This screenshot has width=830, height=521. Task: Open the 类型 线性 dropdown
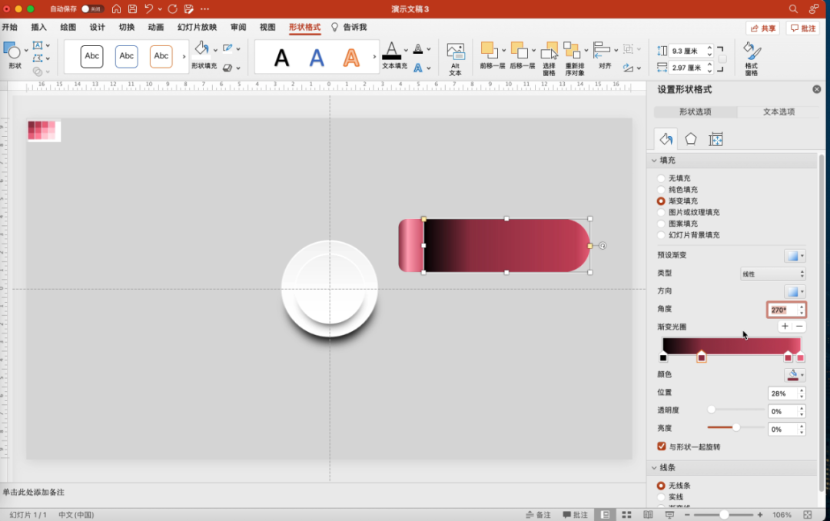coord(773,274)
